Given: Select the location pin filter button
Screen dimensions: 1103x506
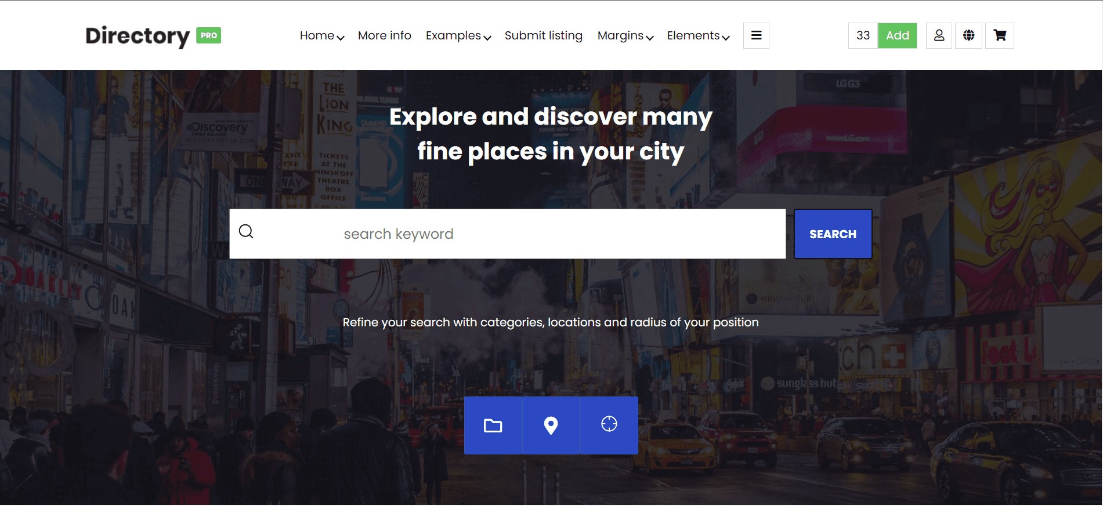Looking at the screenshot, I should click(551, 425).
